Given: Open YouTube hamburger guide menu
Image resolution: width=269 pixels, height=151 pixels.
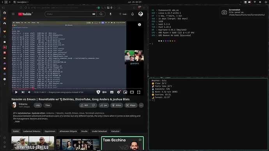Looking at the screenshot, I should pyautogui.click(x=13, y=14).
